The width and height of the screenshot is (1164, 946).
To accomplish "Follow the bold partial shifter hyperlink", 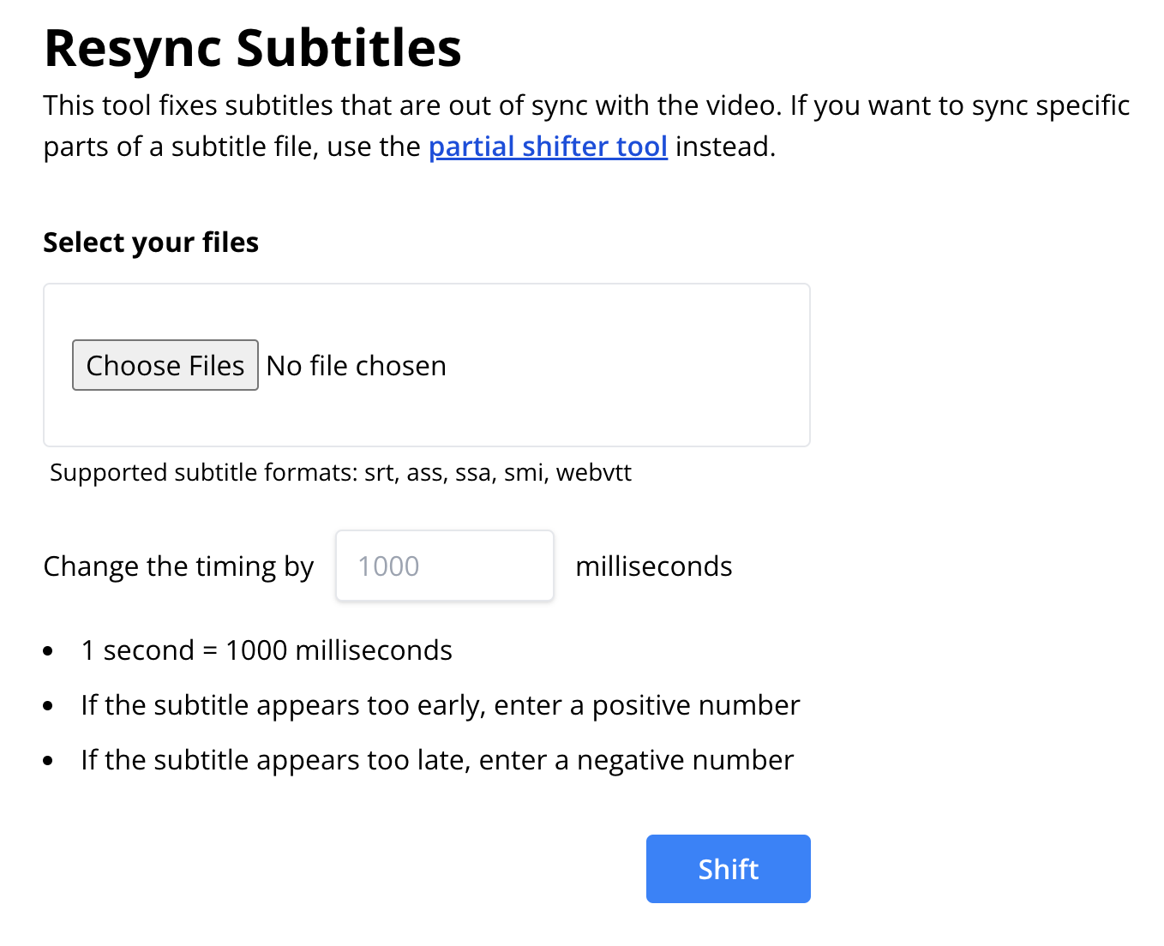I will [548, 147].
